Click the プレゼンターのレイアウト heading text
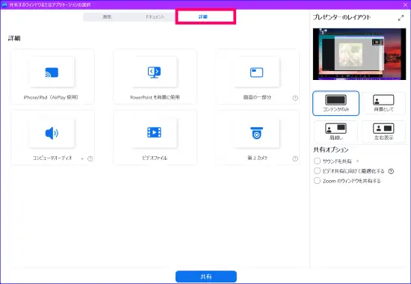 (342, 17)
